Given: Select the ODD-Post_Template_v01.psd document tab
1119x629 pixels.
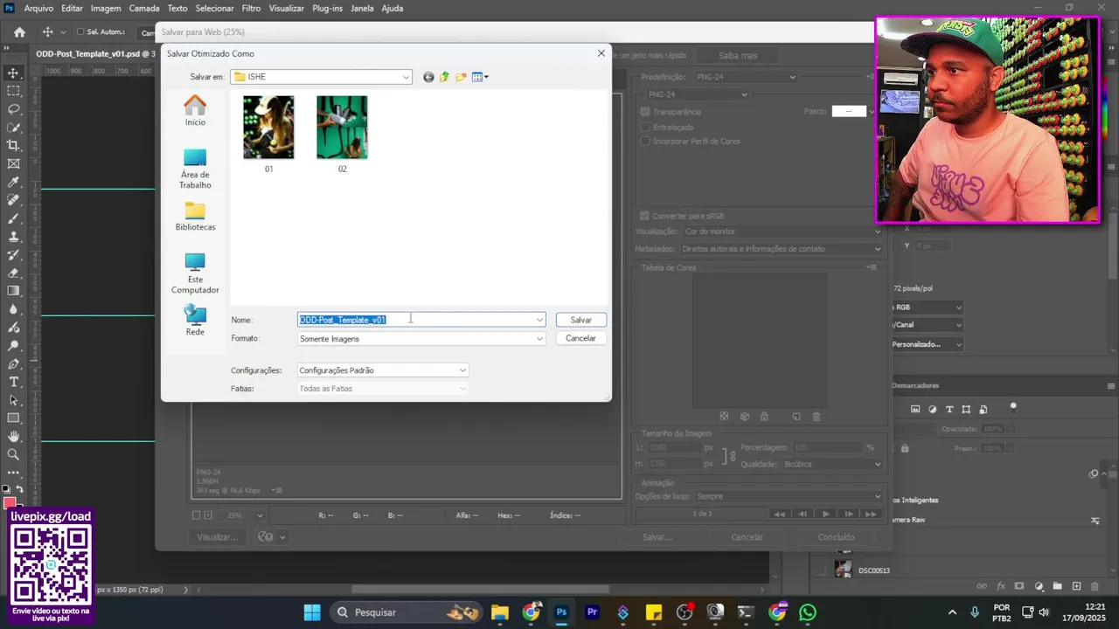Looking at the screenshot, I should (x=95, y=54).
